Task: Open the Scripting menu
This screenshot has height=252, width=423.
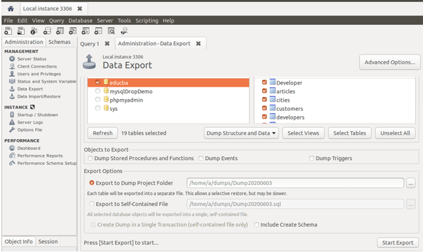Action: pyautogui.click(x=147, y=21)
